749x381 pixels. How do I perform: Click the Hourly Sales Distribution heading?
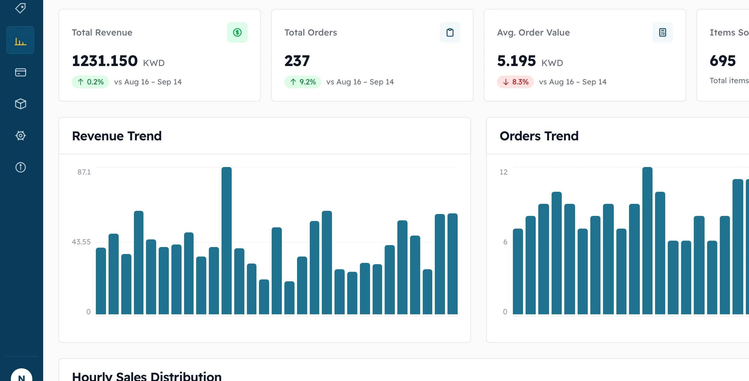click(x=147, y=376)
